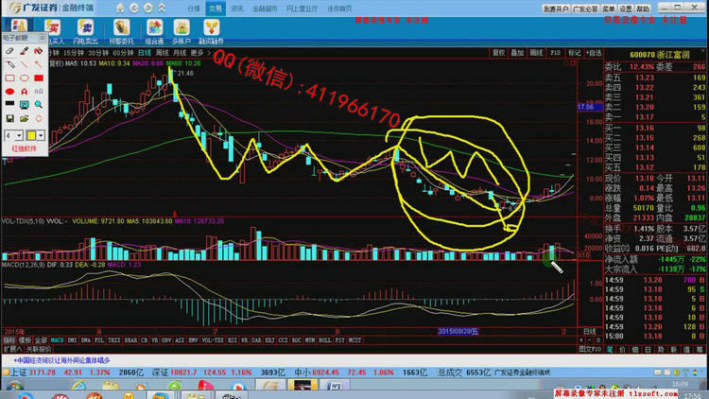Viewport: 709px width, 399px height.
Task: Switch chart to 周线 weekly period
Action: pyautogui.click(x=162, y=53)
